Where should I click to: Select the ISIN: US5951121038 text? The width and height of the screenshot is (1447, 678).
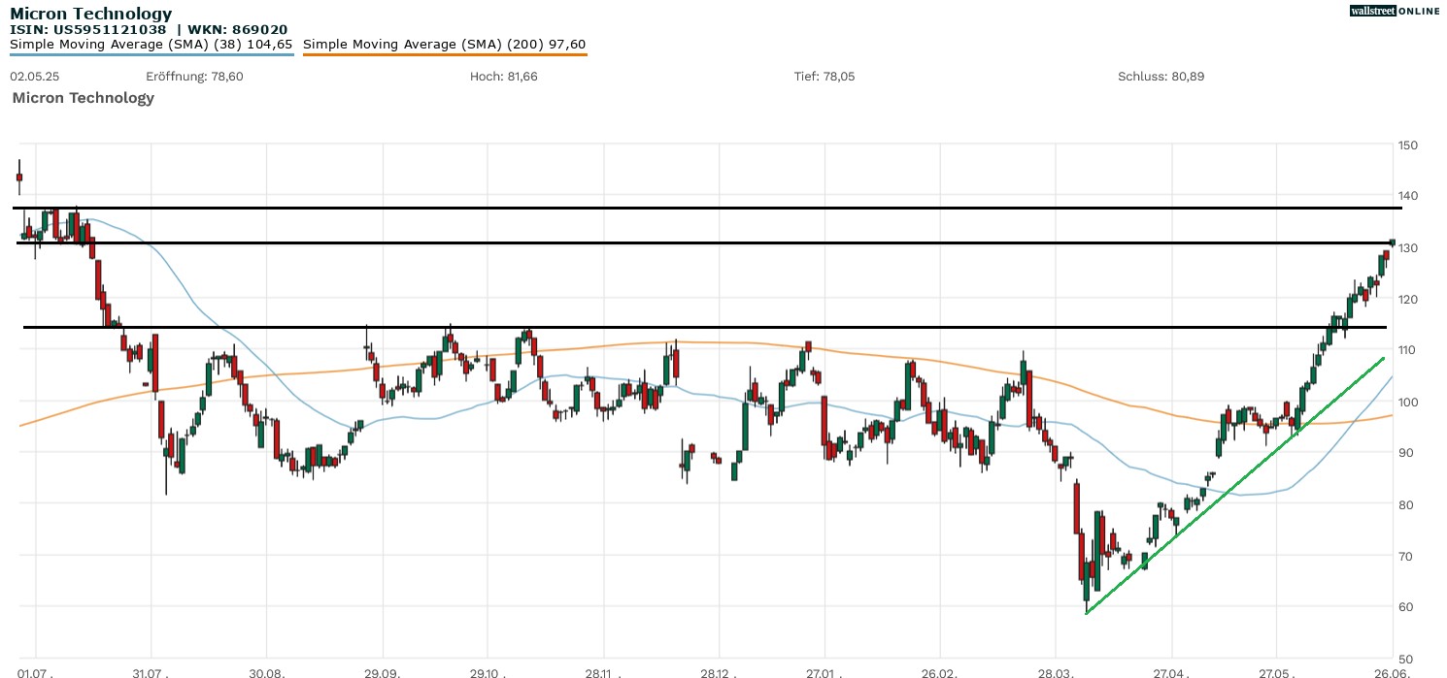88,30
